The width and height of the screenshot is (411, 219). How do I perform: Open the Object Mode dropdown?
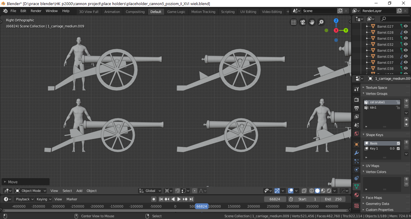tap(31, 191)
